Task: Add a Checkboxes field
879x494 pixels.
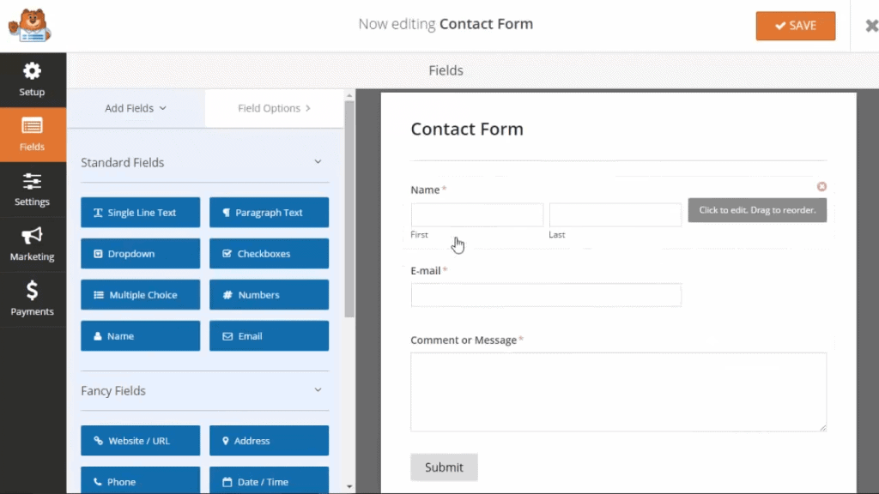Action: [269, 254]
